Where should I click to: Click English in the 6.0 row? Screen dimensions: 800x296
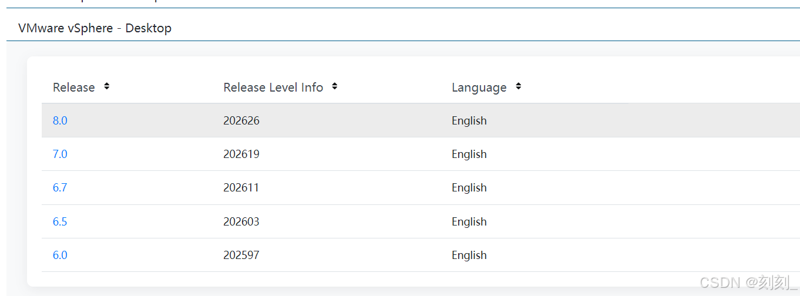(469, 255)
